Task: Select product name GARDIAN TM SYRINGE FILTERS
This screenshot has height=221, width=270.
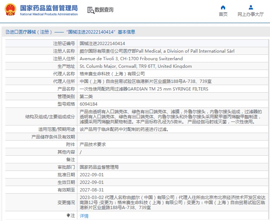Action: point(144,89)
